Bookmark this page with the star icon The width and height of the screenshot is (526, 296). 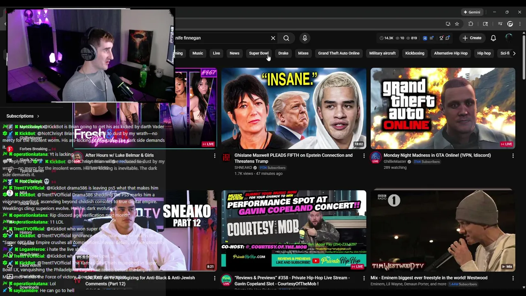(457, 24)
